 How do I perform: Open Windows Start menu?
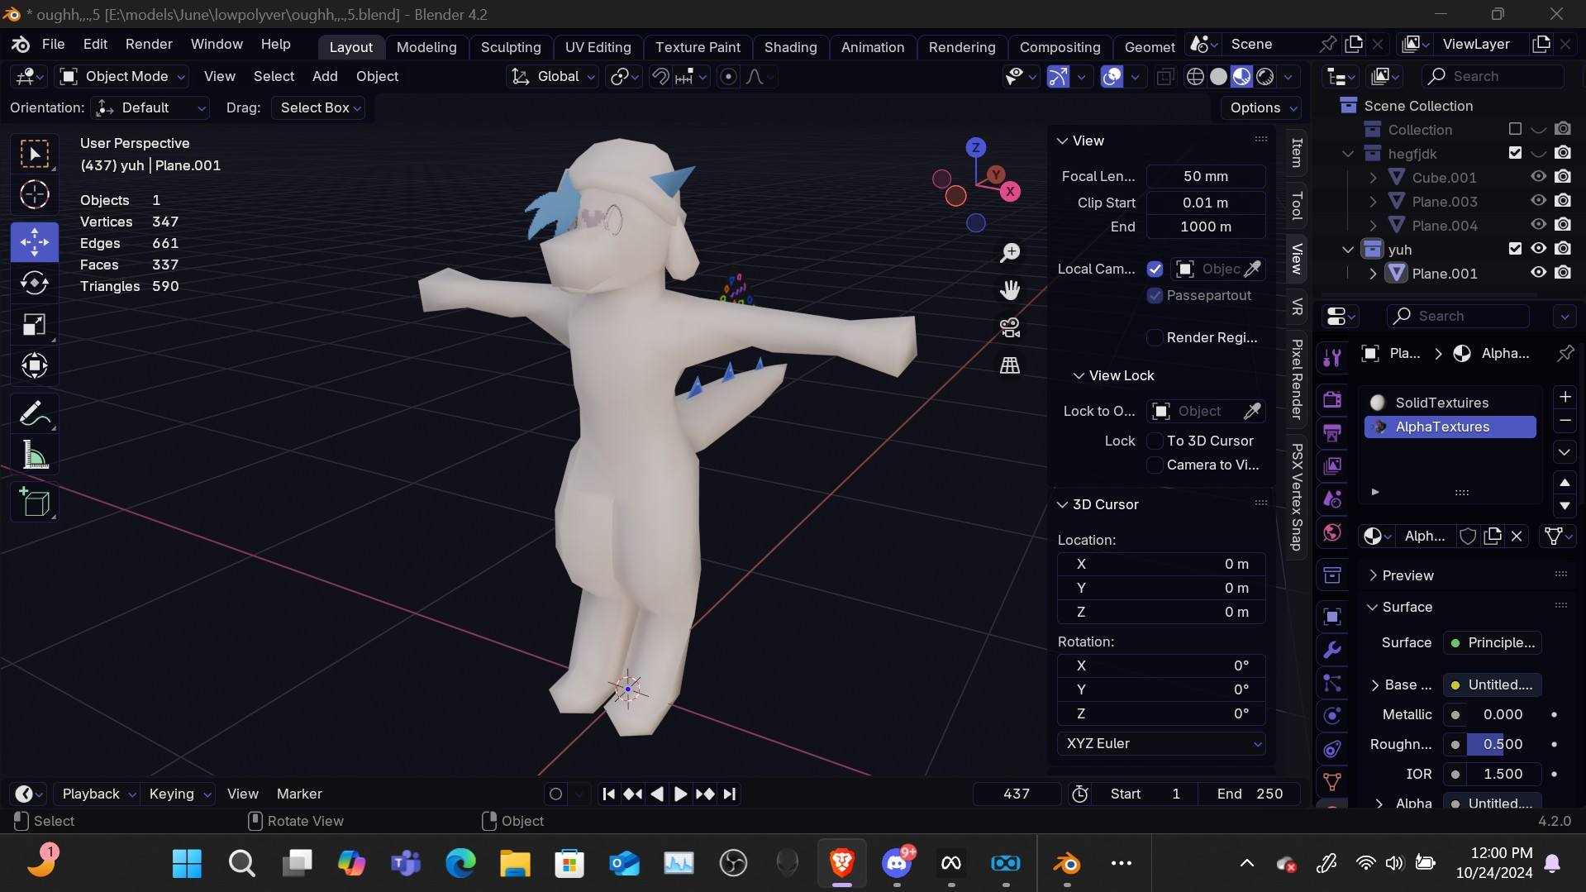(187, 864)
